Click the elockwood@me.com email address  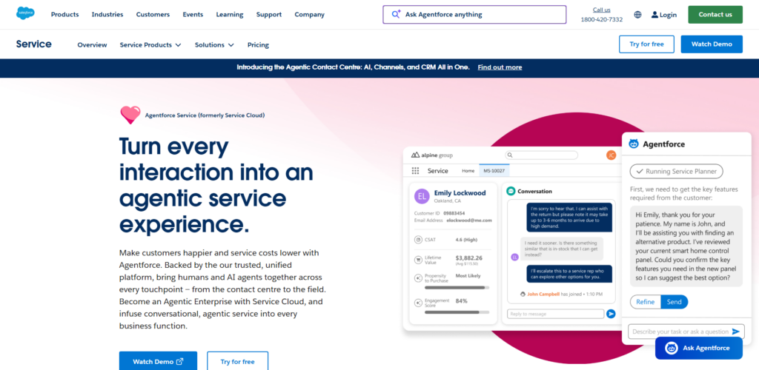469,221
